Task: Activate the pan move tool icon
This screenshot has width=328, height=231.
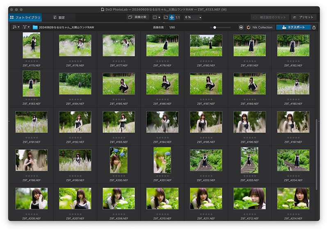Action: (172, 17)
